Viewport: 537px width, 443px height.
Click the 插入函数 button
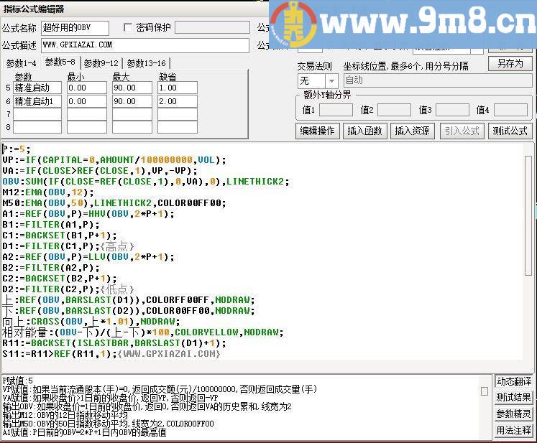(x=364, y=131)
